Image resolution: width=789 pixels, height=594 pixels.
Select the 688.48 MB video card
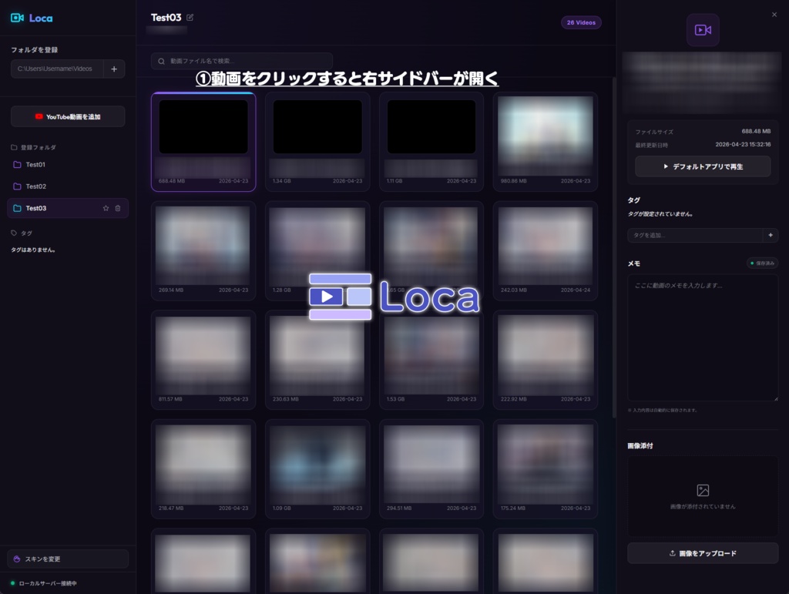coord(203,142)
